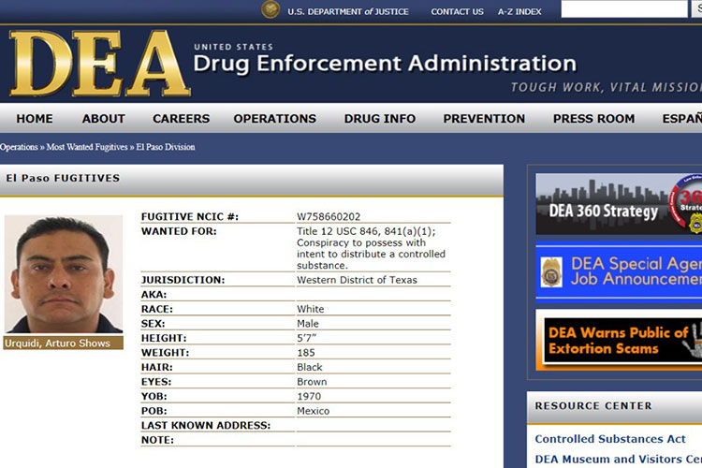Click the Most Wanted Fugitives breadcrumb
The width and height of the screenshot is (702, 468).
(x=87, y=147)
